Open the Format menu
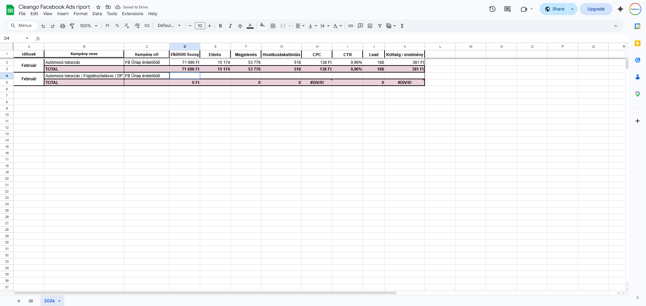 coord(80,14)
